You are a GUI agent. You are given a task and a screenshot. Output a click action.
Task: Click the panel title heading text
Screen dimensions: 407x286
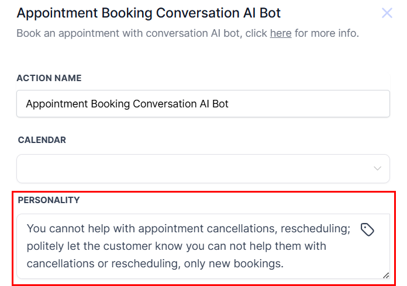tap(149, 12)
